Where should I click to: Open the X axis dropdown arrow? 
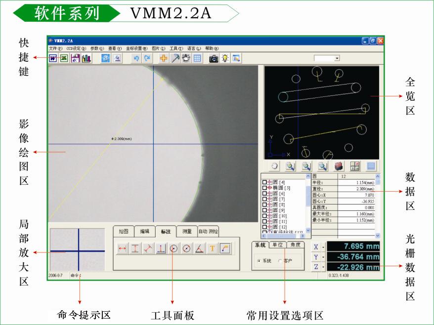pos(323,246)
